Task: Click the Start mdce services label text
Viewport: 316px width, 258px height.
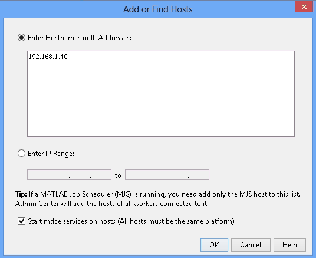Action: coord(131,221)
